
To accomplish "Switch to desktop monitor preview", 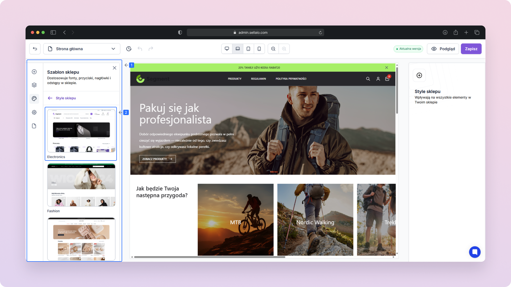I will (x=227, y=49).
